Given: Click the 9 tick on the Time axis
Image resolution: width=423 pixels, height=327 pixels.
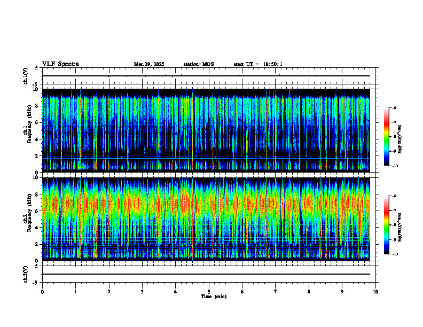Looking at the screenshot, I should pos(342,292).
